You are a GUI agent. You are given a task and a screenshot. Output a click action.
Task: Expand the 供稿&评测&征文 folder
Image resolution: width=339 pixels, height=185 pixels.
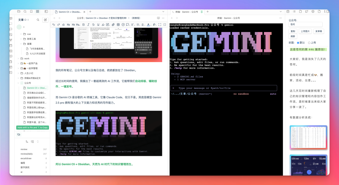(x=18, y=78)
